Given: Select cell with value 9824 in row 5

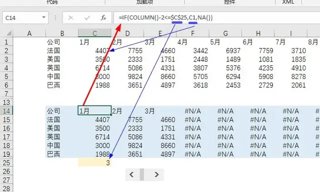Looking at the screenshot, I should click(x=127, y=76).
